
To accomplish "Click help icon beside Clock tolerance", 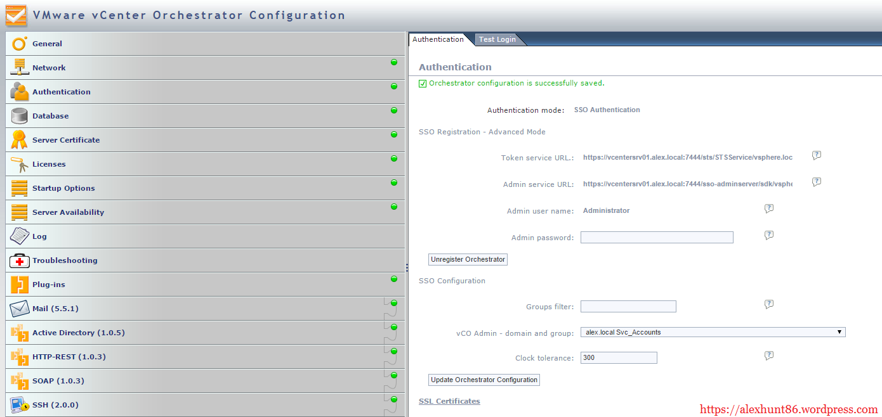I will coord(769,356).
